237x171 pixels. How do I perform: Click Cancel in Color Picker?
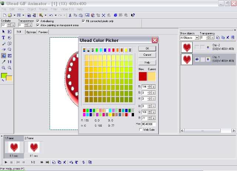tap(147, 55)
